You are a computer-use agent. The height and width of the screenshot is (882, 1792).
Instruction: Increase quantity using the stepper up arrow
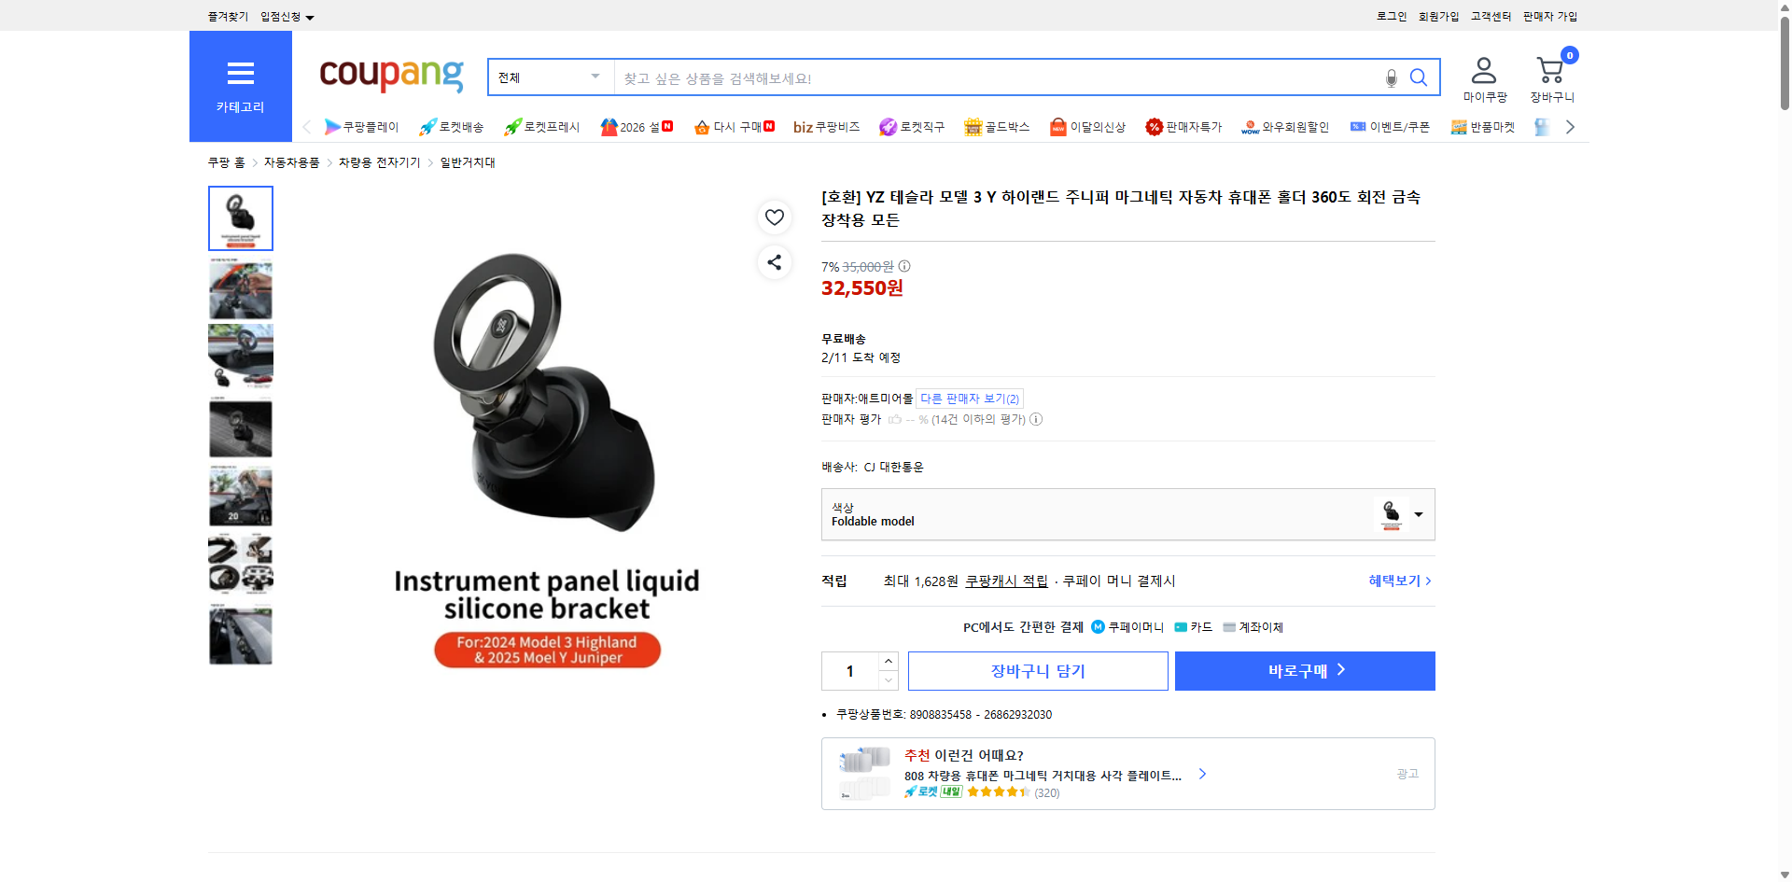[888, 661]
